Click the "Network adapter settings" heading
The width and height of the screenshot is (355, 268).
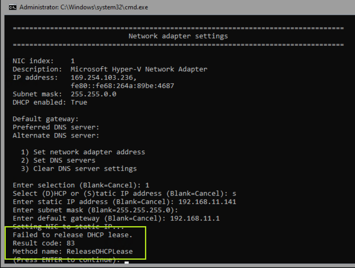(x=178, y=36)
